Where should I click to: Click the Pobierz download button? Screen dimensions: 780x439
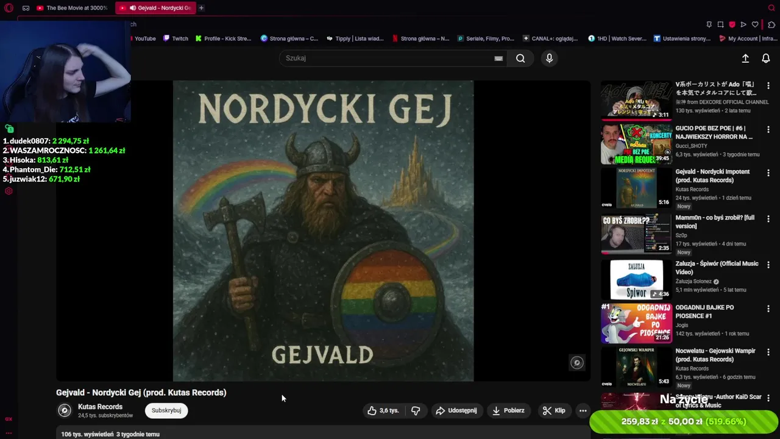pyautogui.click(x=508, y=410)
